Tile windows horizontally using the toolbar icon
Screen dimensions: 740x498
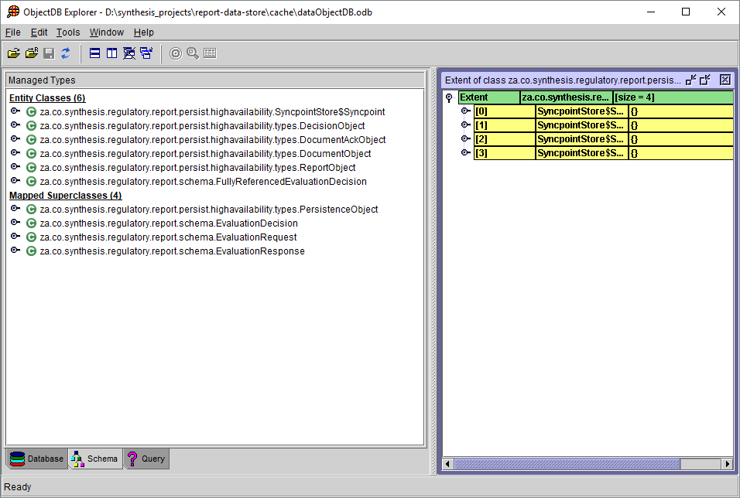coord(95,53)
